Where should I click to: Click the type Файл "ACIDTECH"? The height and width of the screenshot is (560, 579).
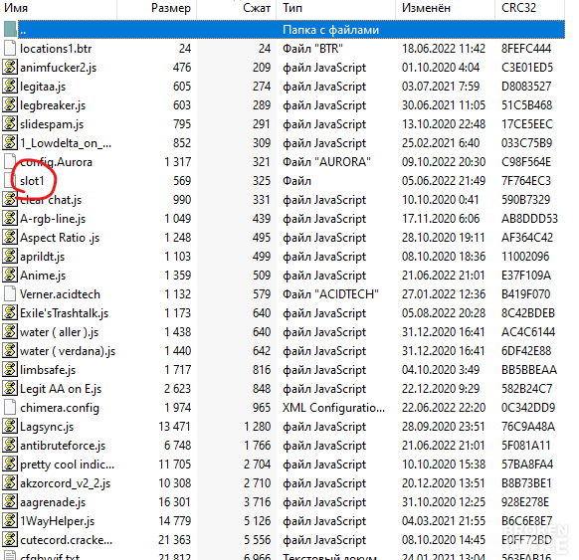[330, 294]
